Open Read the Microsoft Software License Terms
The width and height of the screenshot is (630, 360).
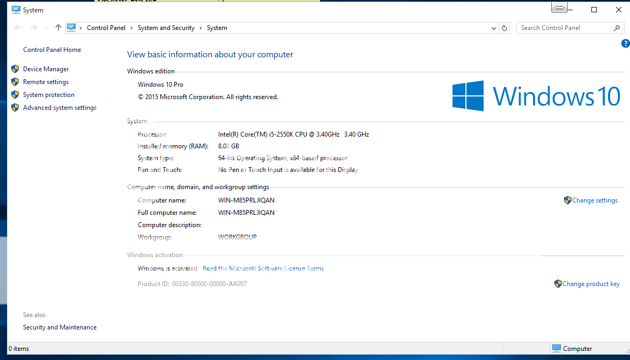point(263,268)
